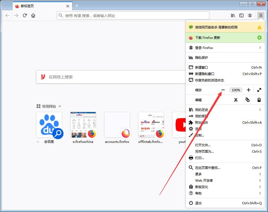Close the 新标签页 tab
Viewport: 268px width, 212px height.
[x=68, y=6]
